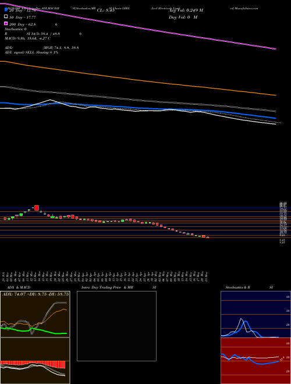Click the 'Day Vol: 0 M' text
The width and height of the screenshot is (291, 384).
point(183,17)
